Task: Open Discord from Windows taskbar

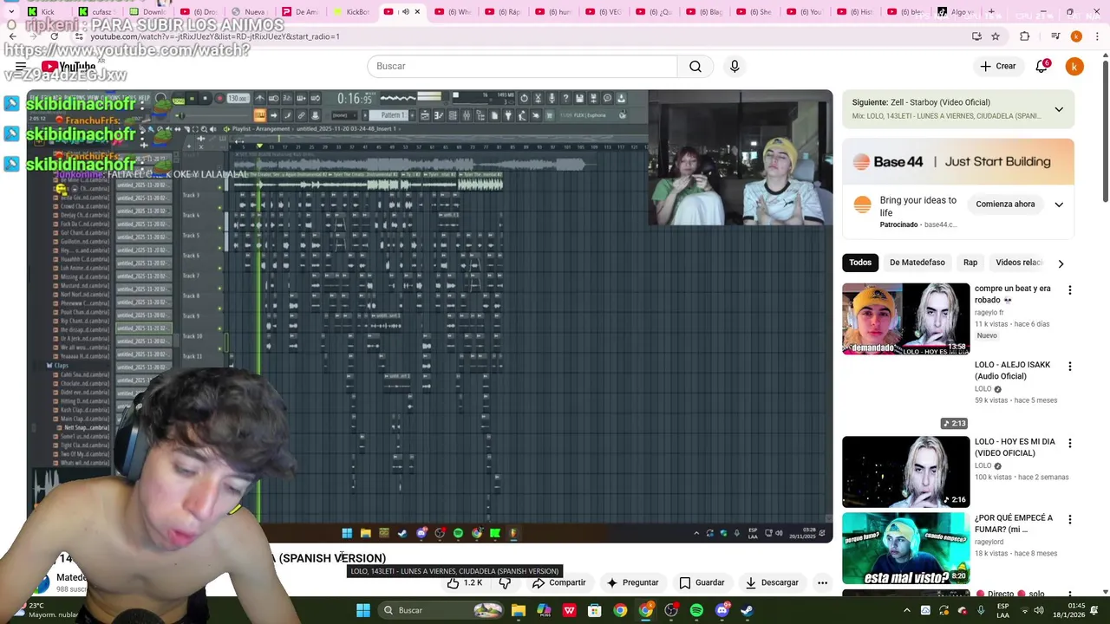Action: click(x=721, y=610)
